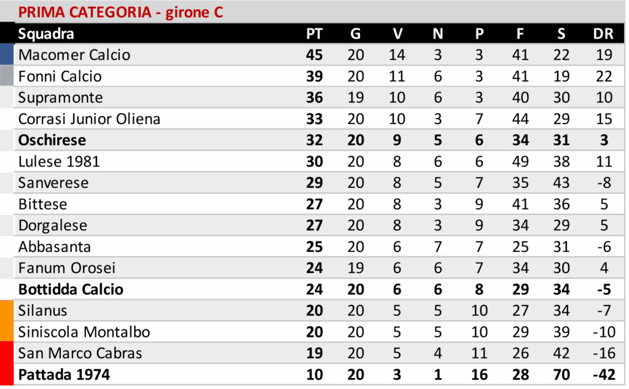Select Macomer Calcio's 45 points cell
The image size is (629, 389).
point(314,55)
